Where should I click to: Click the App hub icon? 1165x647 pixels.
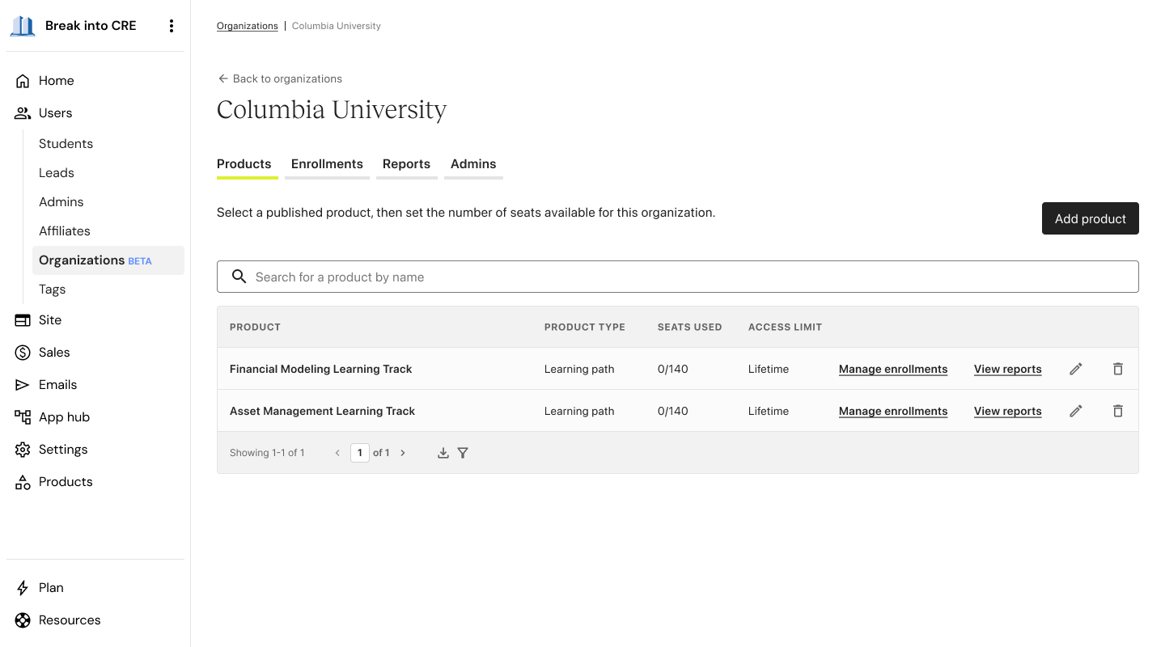[23, 417]
